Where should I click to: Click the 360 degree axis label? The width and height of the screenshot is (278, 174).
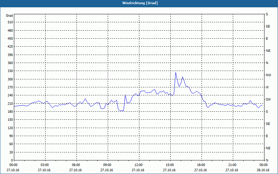10,63
